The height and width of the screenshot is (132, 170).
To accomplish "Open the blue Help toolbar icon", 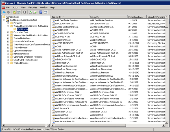I will 41,12.
